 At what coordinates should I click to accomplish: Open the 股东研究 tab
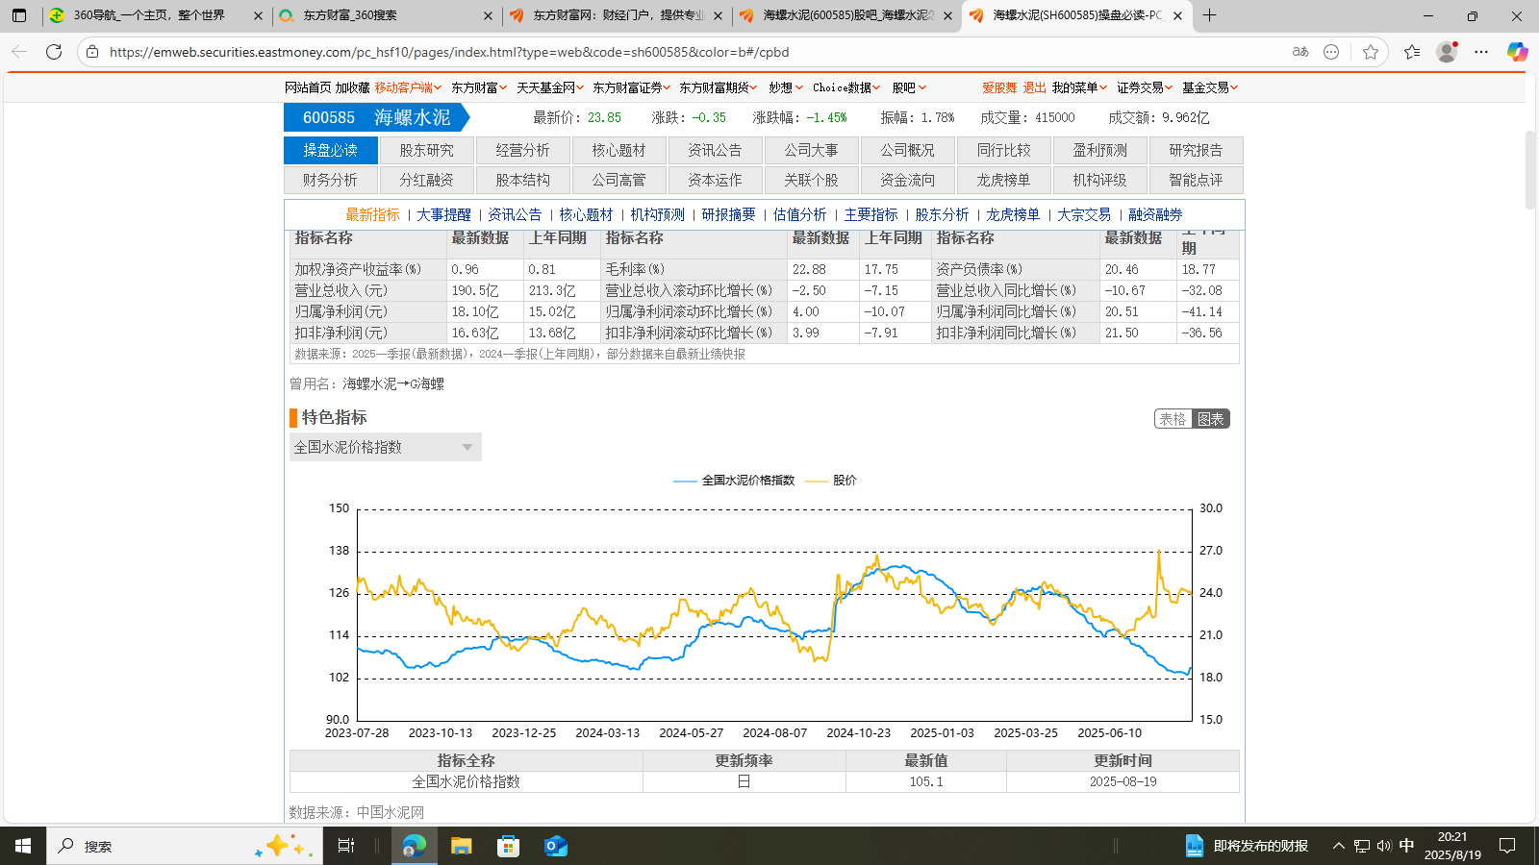426,150
